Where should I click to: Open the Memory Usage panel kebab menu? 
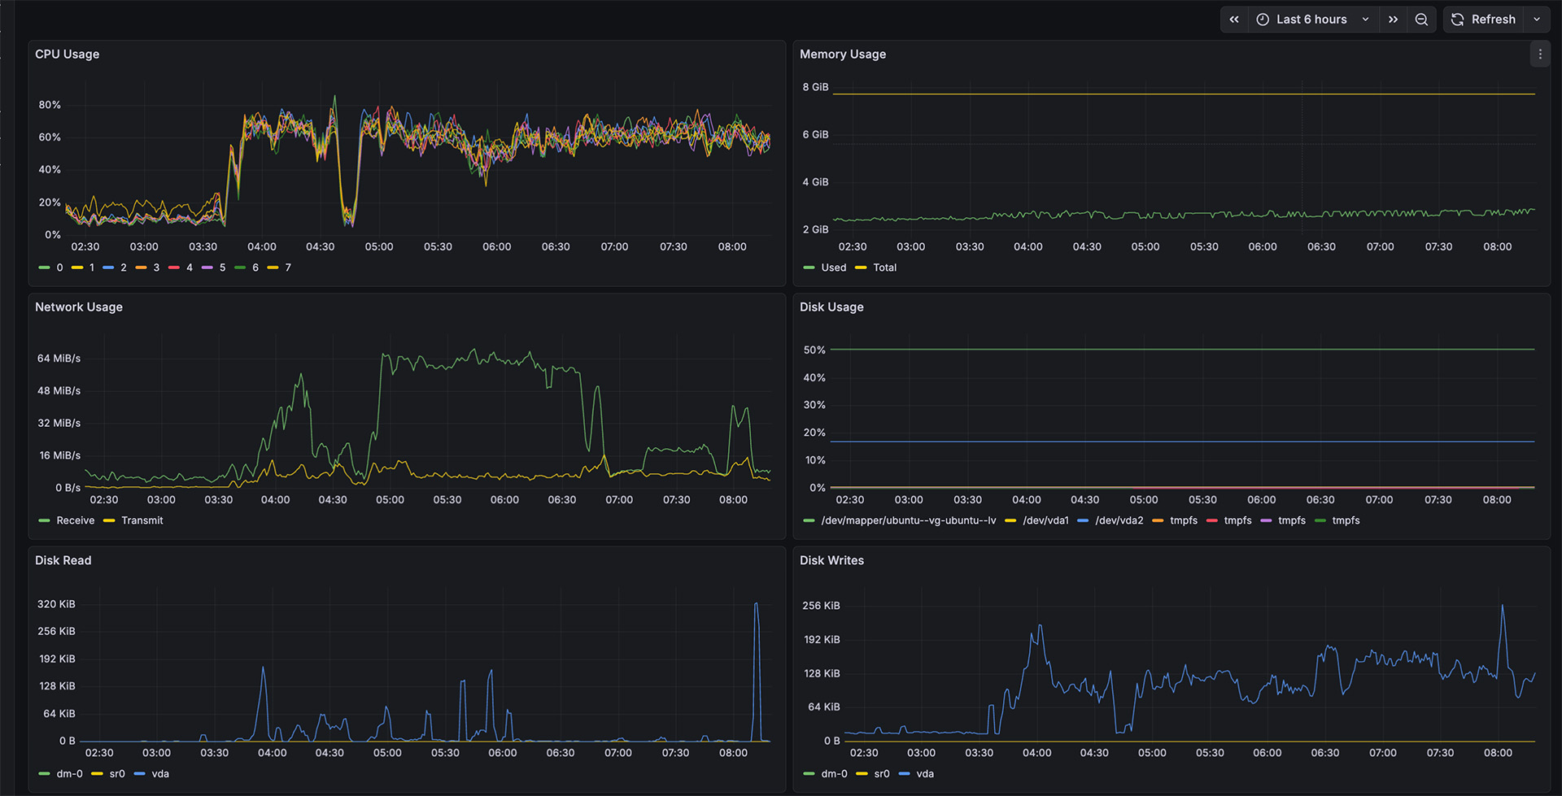click(1540, 54)
